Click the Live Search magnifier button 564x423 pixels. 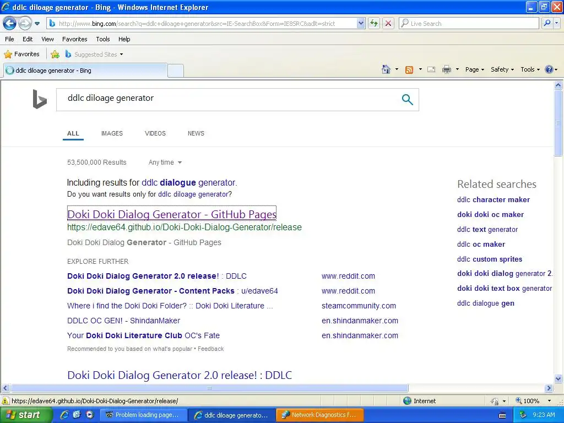(547, 24)
